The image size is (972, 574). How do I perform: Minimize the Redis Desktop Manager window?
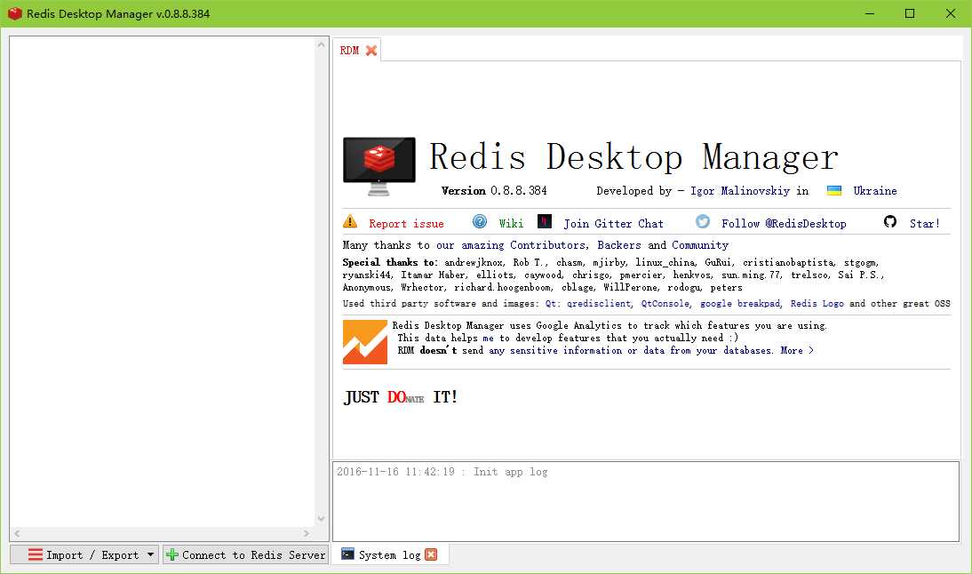[870, 13]
